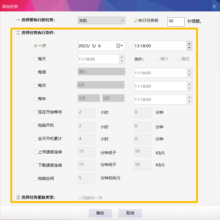This screenshot has width=220, height=220.
Task: Click down arrow of the 每周 time spinner
Action: click(x=189, y=75)
